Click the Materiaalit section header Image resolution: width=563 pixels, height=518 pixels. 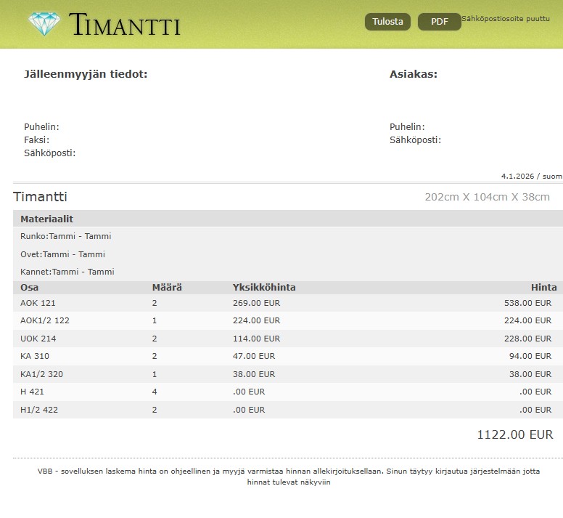pos(46,219)
